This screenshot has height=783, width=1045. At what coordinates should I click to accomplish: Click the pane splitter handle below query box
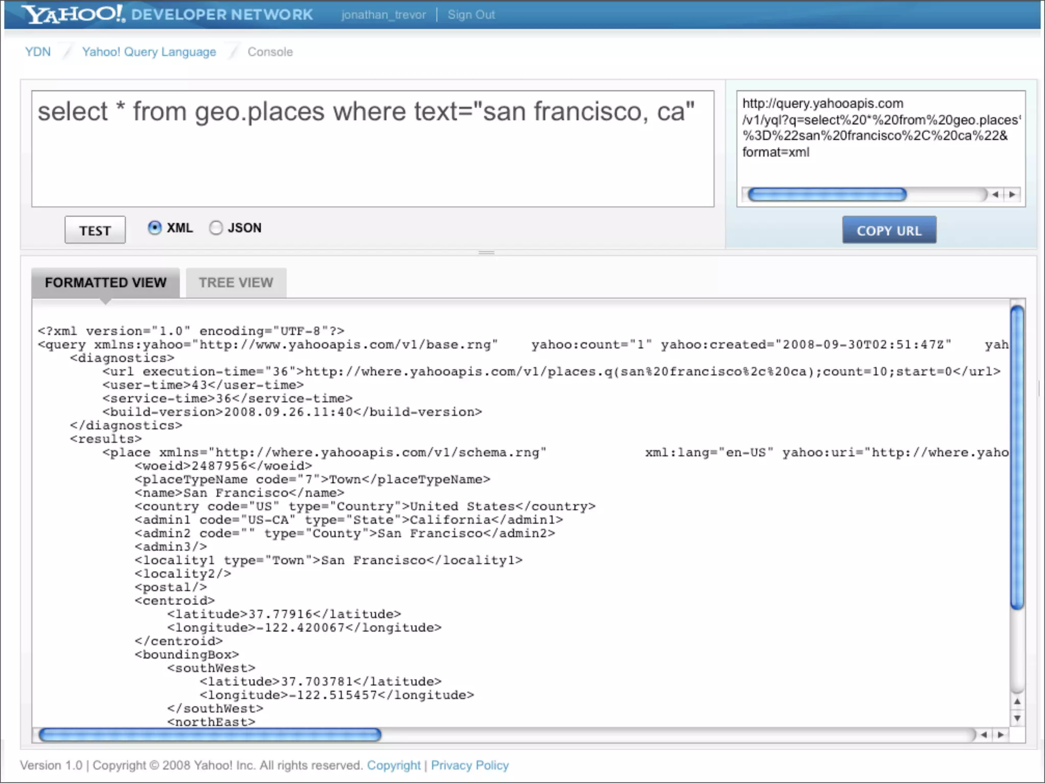(486, 252)
